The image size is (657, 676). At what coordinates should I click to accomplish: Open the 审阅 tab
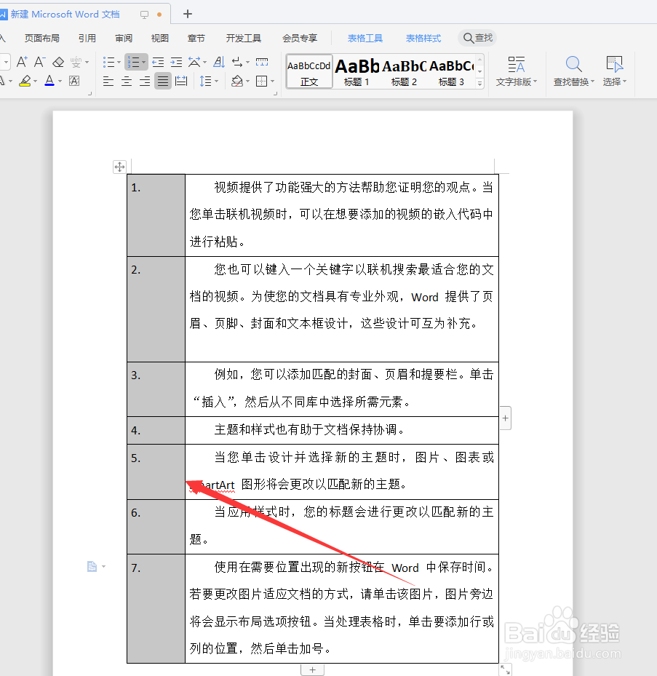[x=124, y=39]
